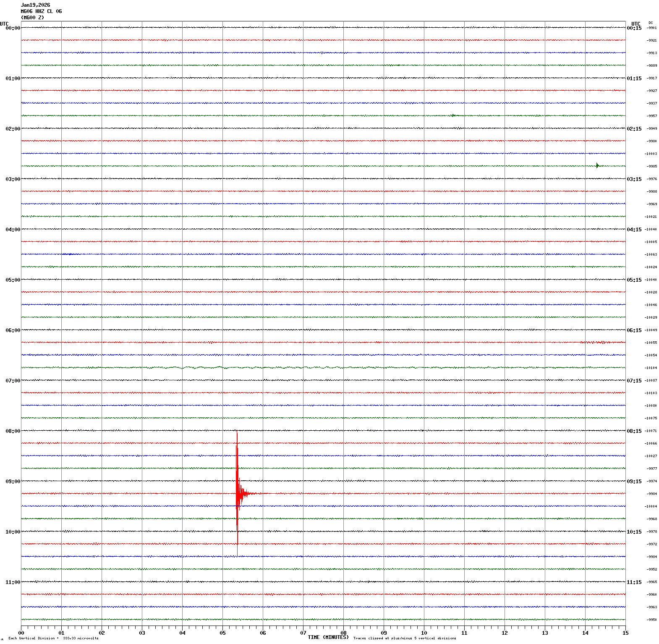Viewport: 659px width, 644px height.
Task: Click the (MG00 Z) channel label
Action: (32, 18)
